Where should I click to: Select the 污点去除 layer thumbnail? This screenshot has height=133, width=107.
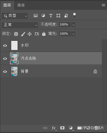[x=14, y=58]
